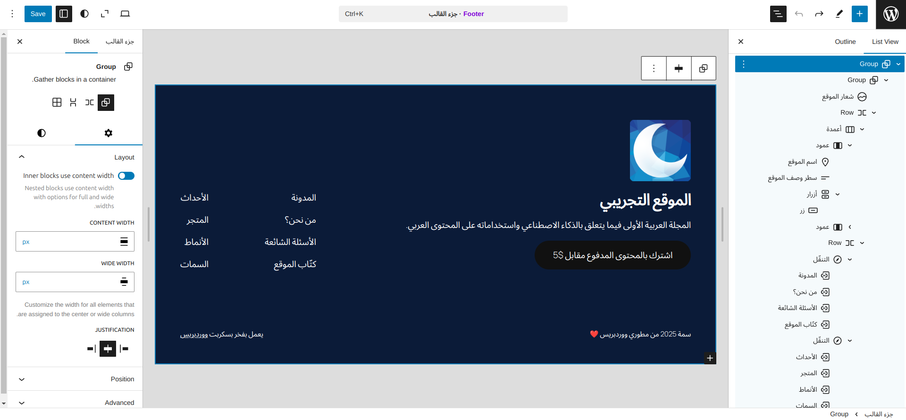Switch to the Outline tab
This screenshot has width=906, height=420.
(x=845, y=42)
